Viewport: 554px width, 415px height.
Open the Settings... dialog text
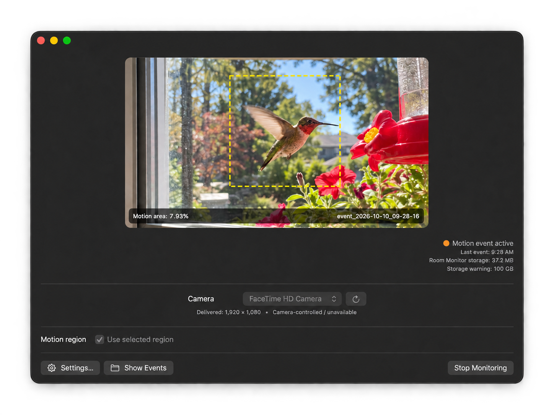tap(77, 368)
